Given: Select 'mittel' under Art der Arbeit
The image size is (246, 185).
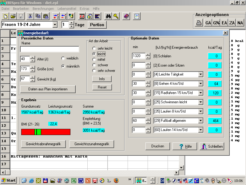Looking at the screenshot, I should [94, 60].
